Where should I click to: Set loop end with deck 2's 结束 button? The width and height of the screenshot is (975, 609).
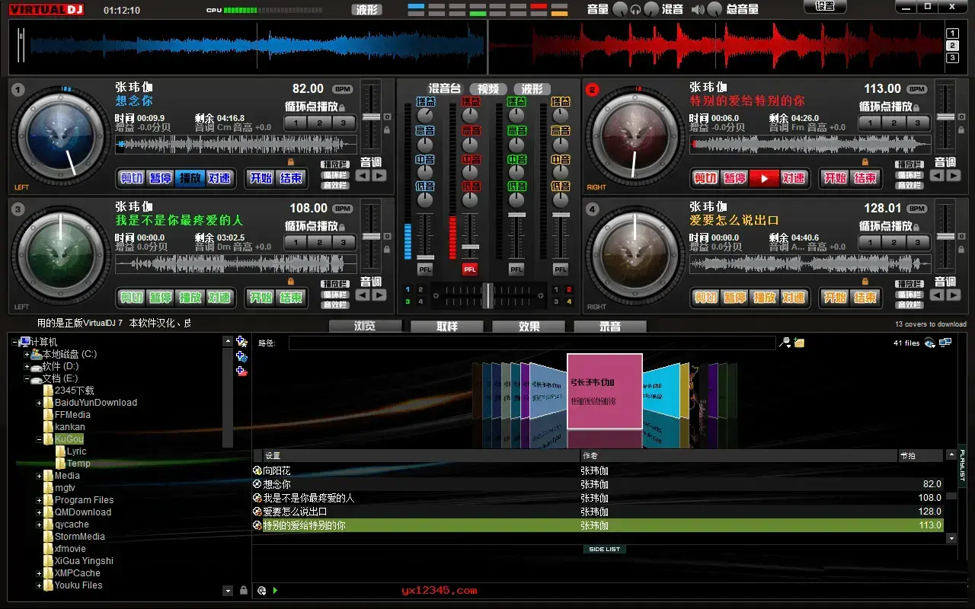click(x=865, y=178)
